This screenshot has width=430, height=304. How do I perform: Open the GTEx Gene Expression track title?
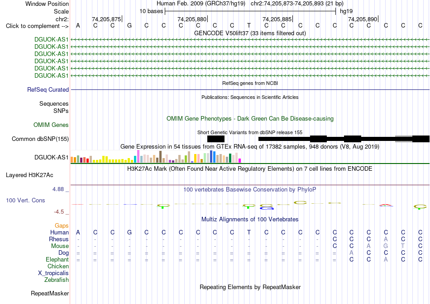point(250,147)
